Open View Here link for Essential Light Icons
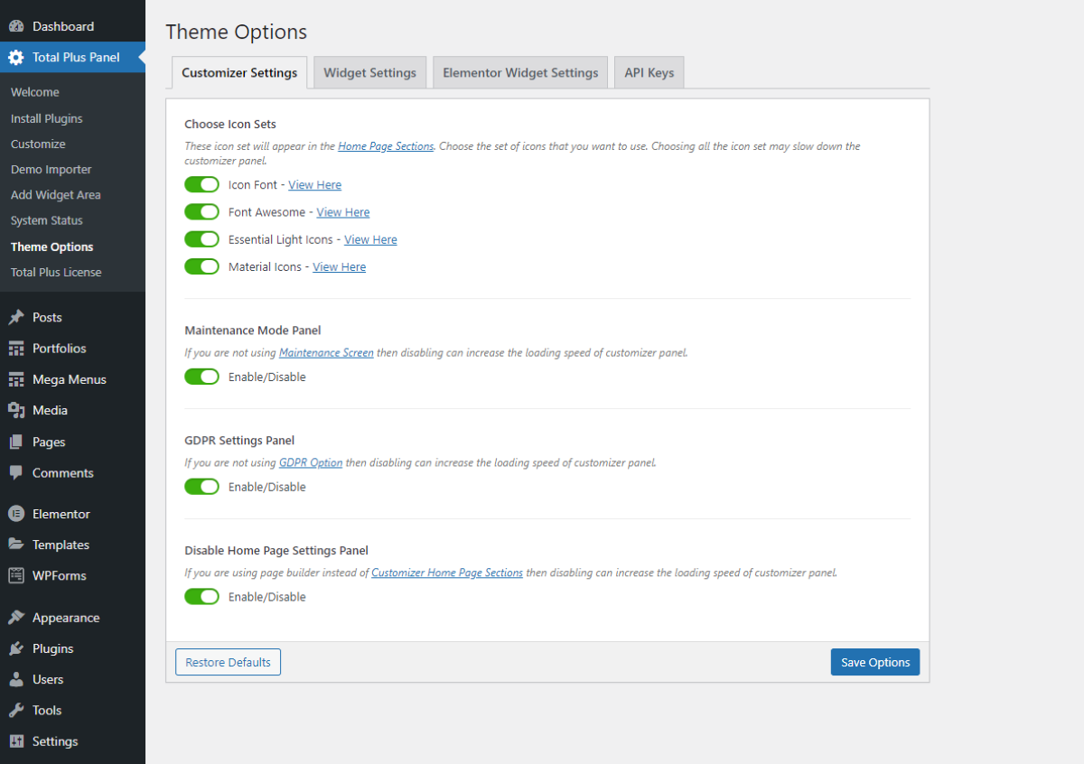Screen dimensions: 1084x764 pyautogui.click(x=370, y=239)
